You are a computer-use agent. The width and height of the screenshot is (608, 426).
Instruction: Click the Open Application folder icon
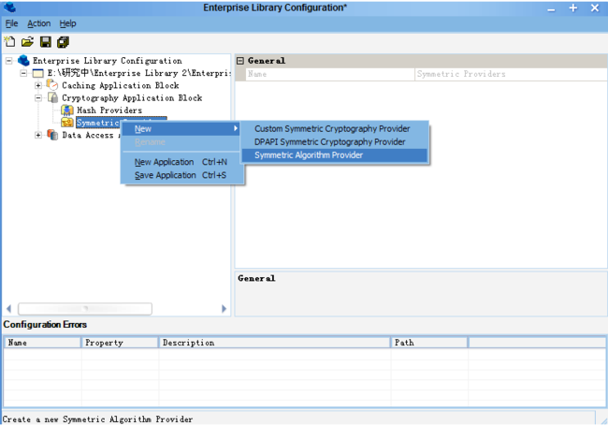(x=27, y=41)
